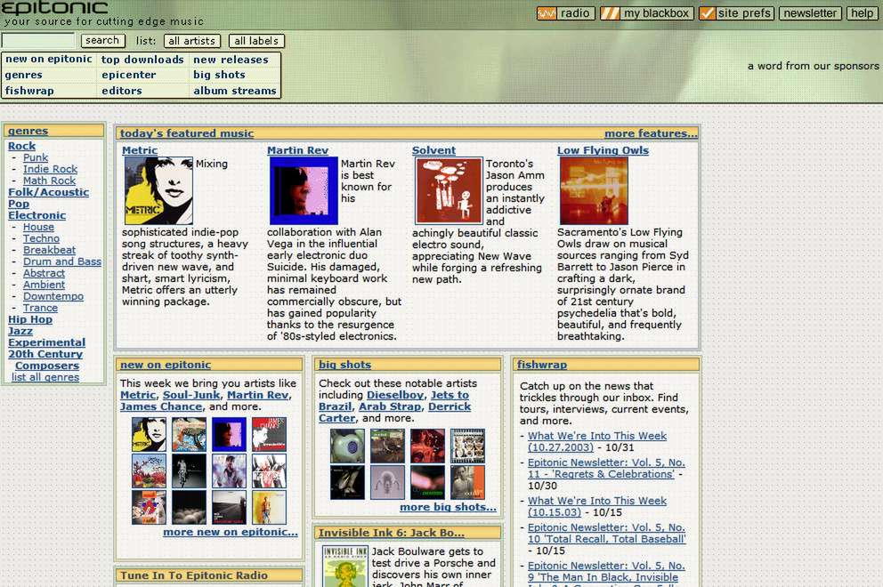Open site prefs with checkmark icon

coord(736,13)
